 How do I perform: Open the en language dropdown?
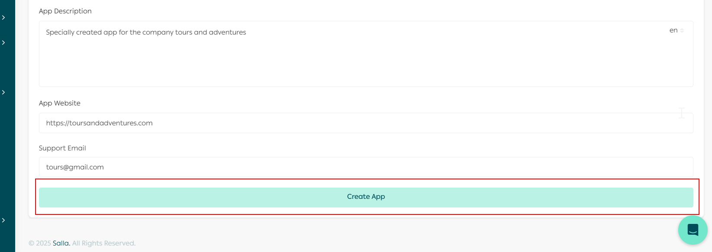click(676, 30)
